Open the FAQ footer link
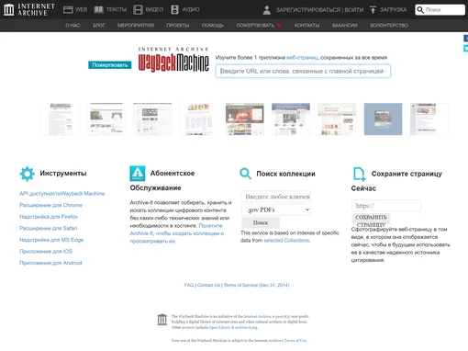The height and width of the screenshot is (351, 468). (189, 285)
